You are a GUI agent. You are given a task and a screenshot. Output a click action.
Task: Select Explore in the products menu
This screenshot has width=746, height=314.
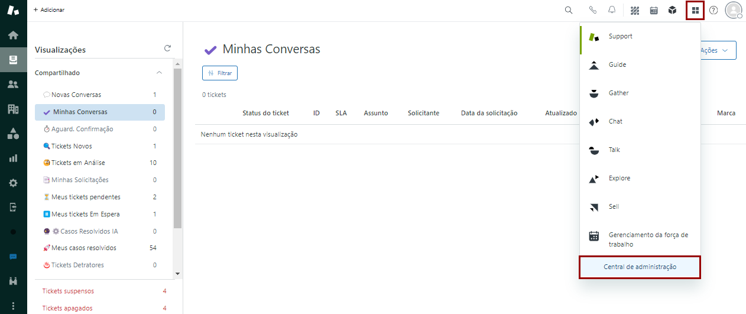[x=619, y=178]
